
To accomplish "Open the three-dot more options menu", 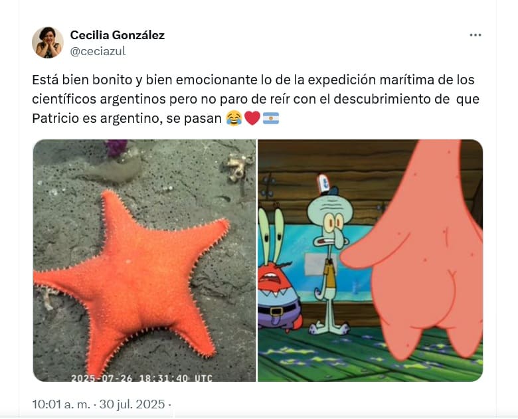I will [x=475, y=35].
